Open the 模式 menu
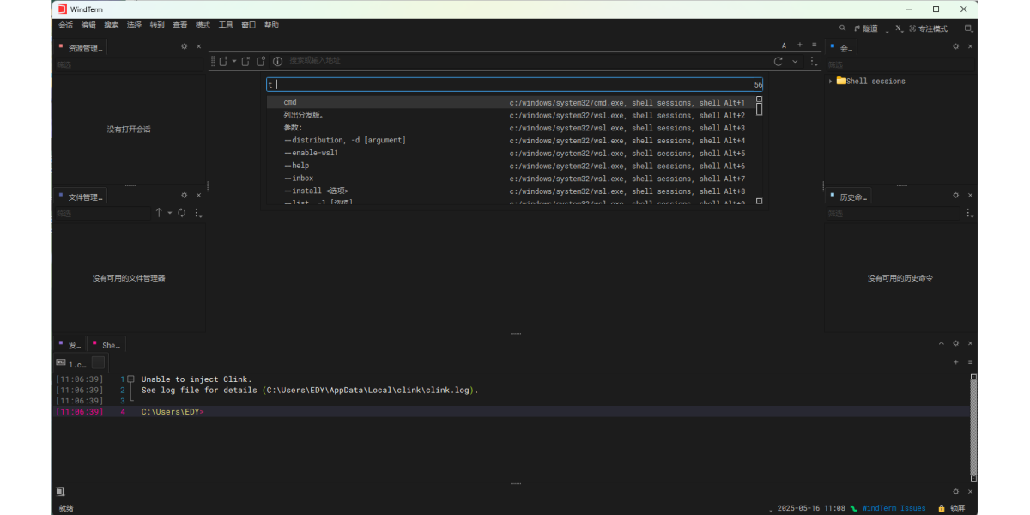The height and width of the screenshot is (515, 1030). click(x=203, y=26)
